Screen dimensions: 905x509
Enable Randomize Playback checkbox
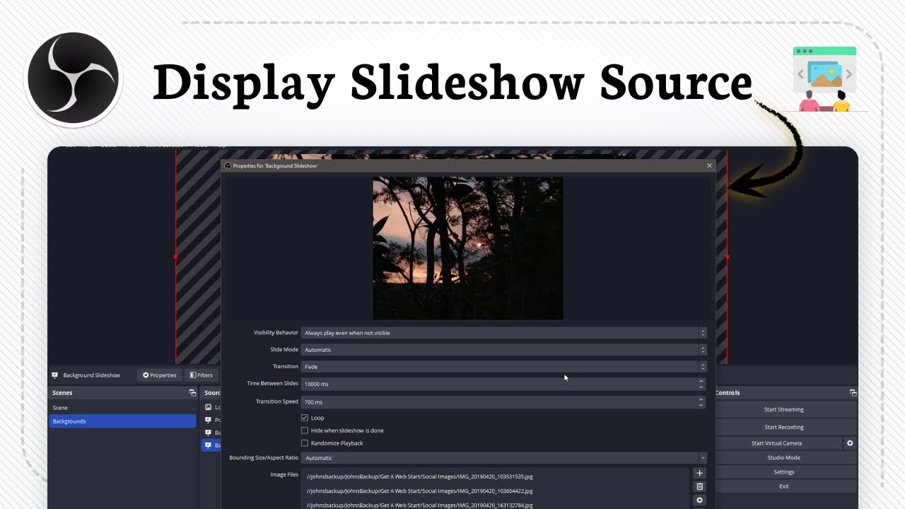click(305, 443)
